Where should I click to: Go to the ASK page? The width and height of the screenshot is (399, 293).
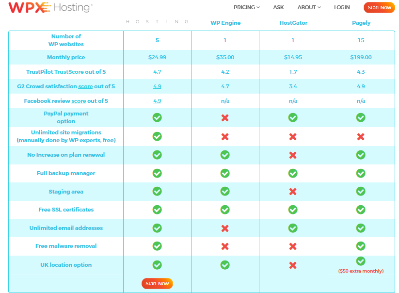278,7
